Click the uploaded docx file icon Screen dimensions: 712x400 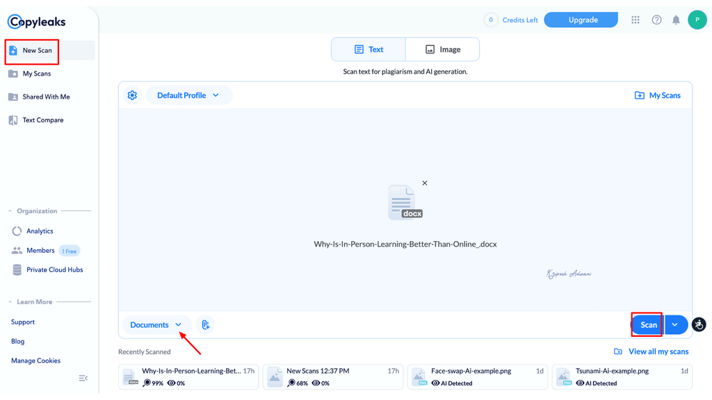pyautogui.click(x=405, y=202)
